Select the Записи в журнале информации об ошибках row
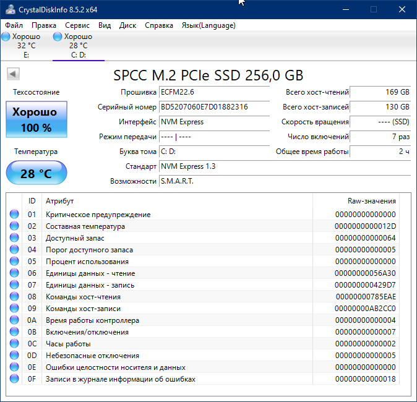Viewport: 417px width, 402px height. point(203,378)
